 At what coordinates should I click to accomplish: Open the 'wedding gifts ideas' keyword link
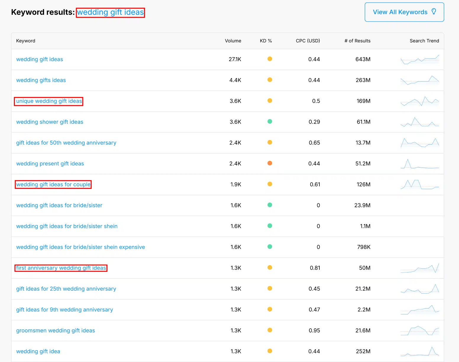(x=41, y=80)
